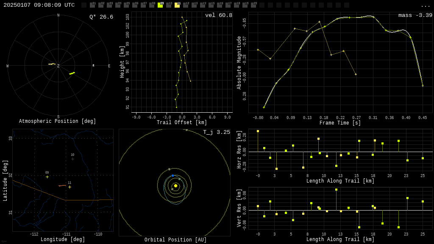The image size is (434, 244).
Task: Click lowest height-plot point near 91 km
Action: click(x=177, y=107)
